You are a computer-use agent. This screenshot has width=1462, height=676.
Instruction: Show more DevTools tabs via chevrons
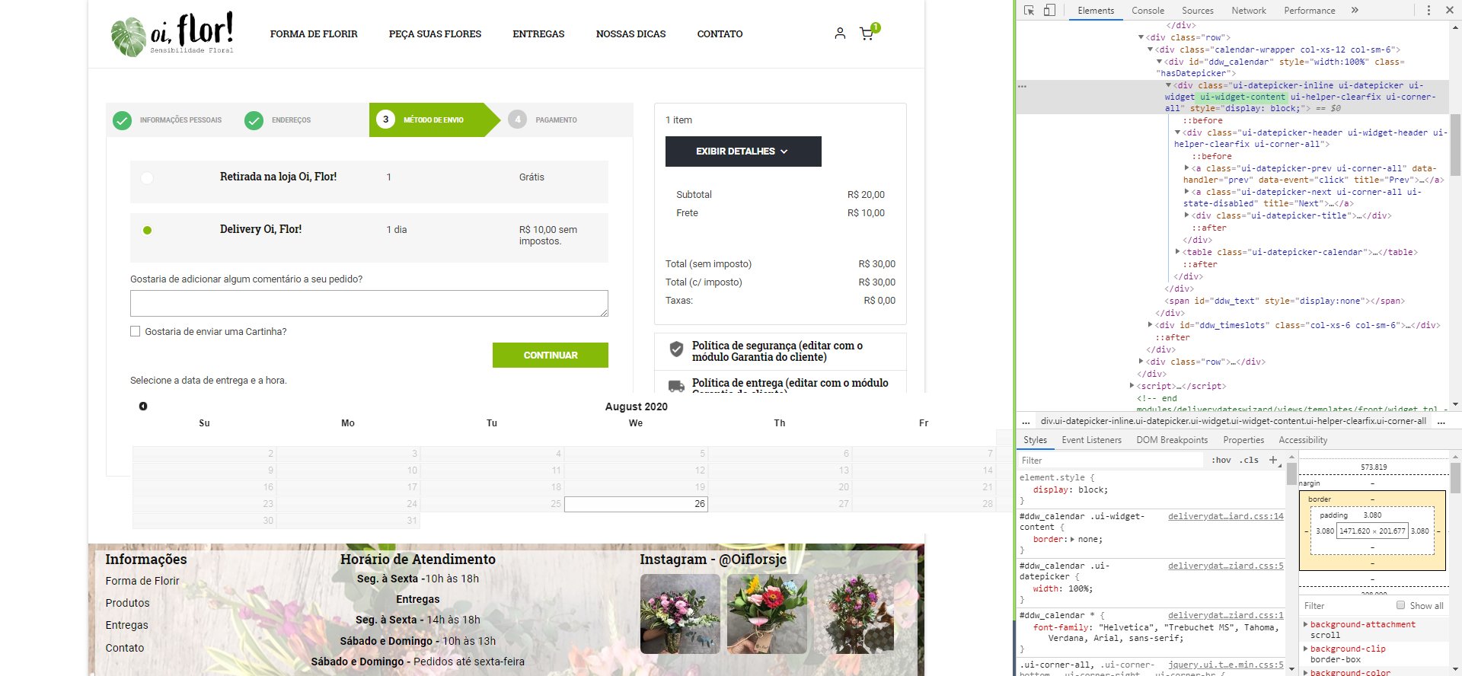point(1355,11)
